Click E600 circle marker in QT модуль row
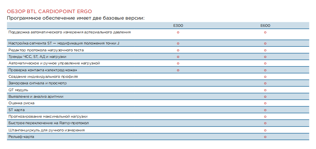This screenshot has width=316, height=149. pos(265,90)
